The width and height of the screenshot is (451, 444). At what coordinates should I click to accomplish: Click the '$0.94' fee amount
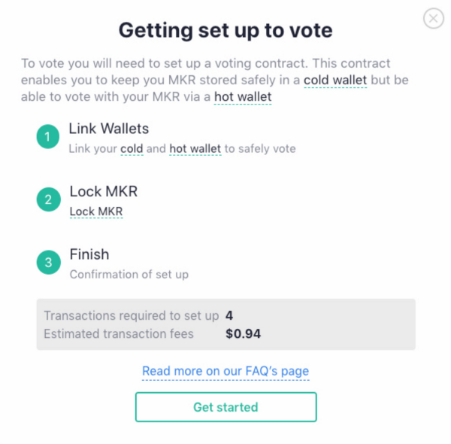[x=243, y=333]
